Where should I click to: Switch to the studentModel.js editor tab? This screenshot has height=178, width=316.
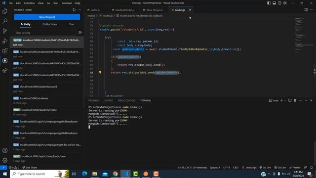click(125, 10)
